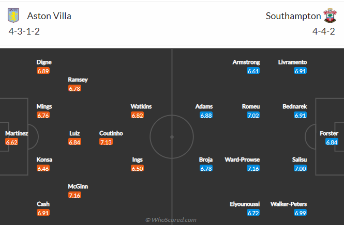344x225 pixels.
Task: Select Coutinho's 7.13 rating badge
Action: coord(106,142)
